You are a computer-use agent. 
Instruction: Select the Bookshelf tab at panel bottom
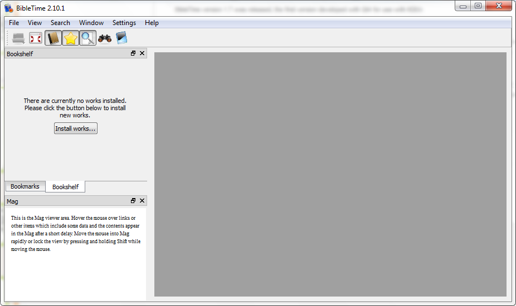pyautogui.click(x=65, y=187)
